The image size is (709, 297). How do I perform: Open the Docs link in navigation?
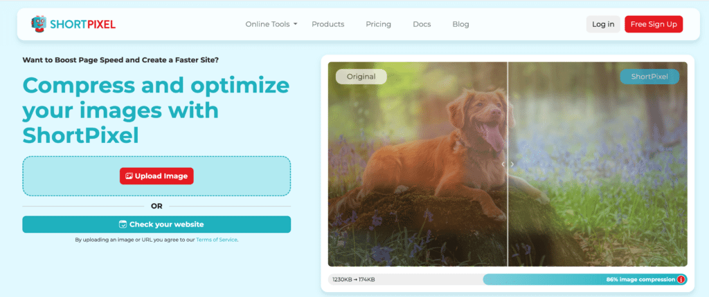coord(422,24)
